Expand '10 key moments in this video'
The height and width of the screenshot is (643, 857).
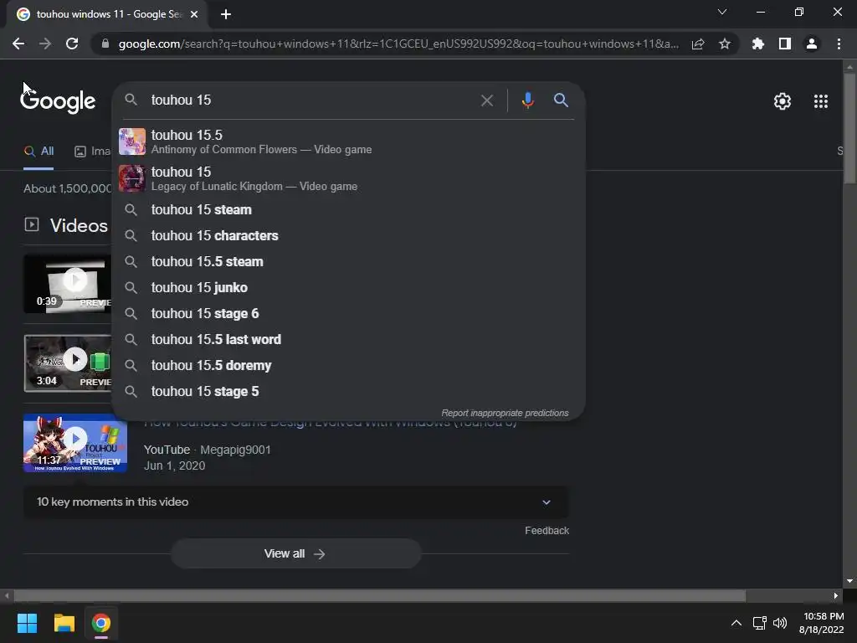[x=296, y=502]
